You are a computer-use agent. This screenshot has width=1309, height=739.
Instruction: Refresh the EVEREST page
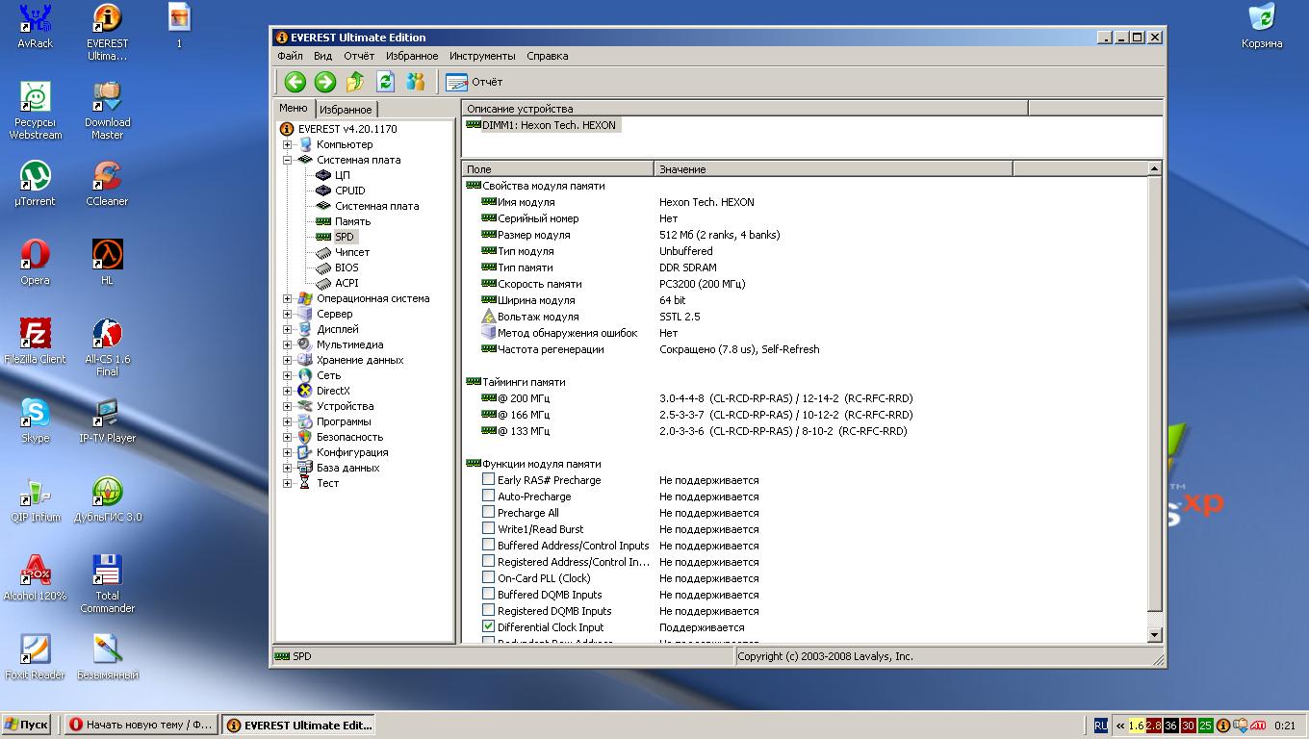(x=385, y=82)
